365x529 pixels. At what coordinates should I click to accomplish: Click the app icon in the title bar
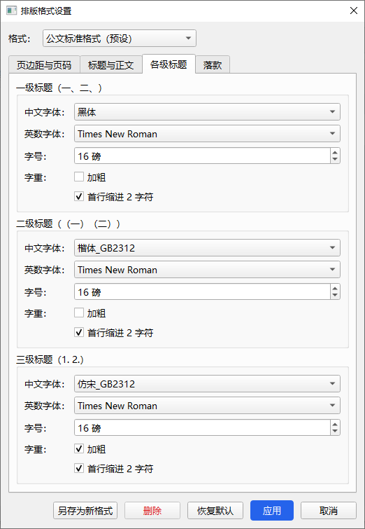coord(11,11)
